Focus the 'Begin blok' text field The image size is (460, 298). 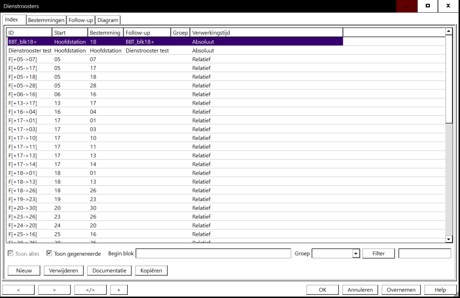click(213, 254)
